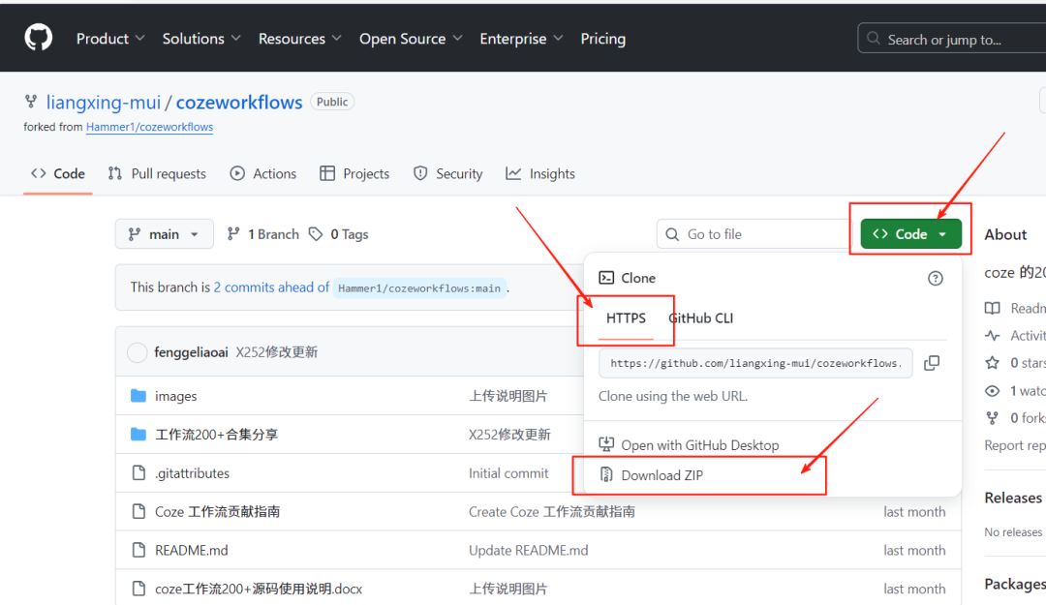
Task: Click the .gitattributes file icon
Action: (x=138, y=473)
